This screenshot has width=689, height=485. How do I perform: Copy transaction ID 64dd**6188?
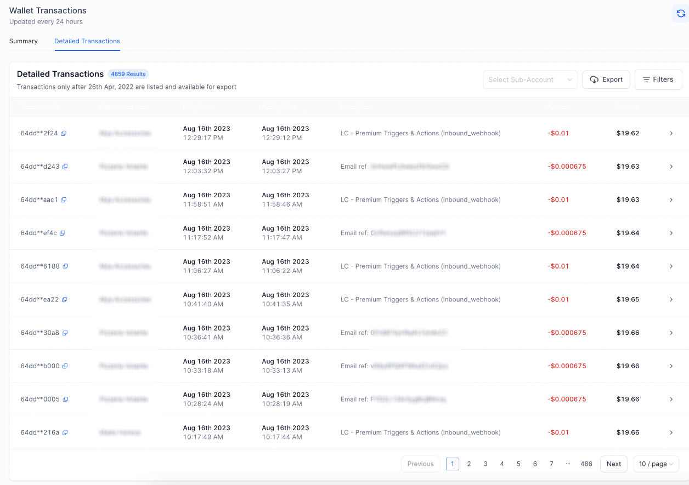pyautogui.click(x=65, y=266)
